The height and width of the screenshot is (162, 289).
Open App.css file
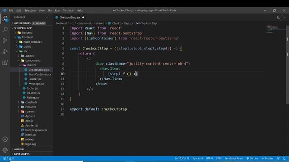coord(32,116)
